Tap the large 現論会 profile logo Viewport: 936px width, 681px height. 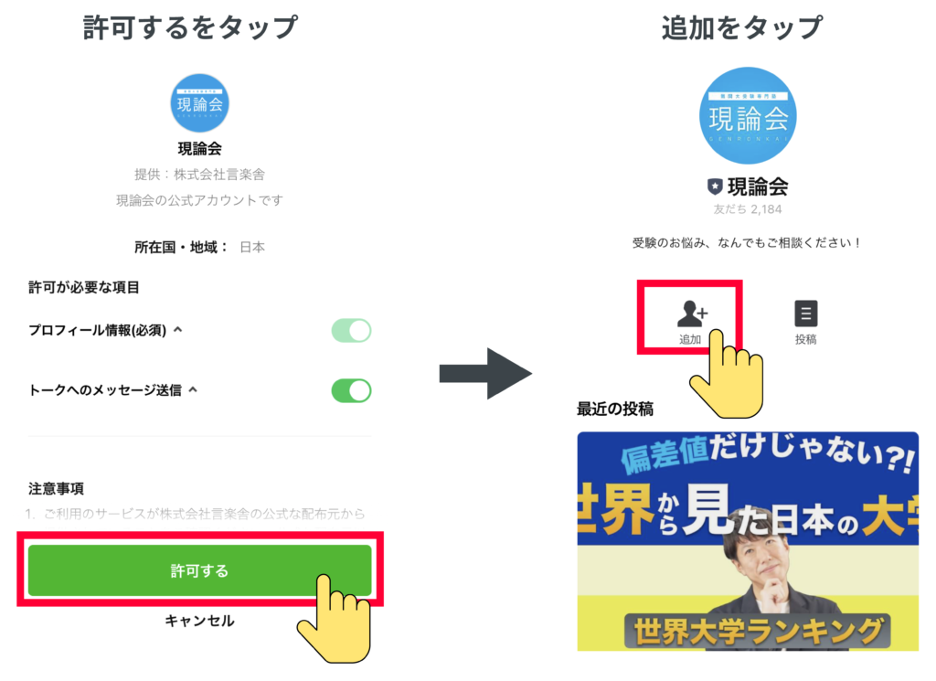point(748,116)
